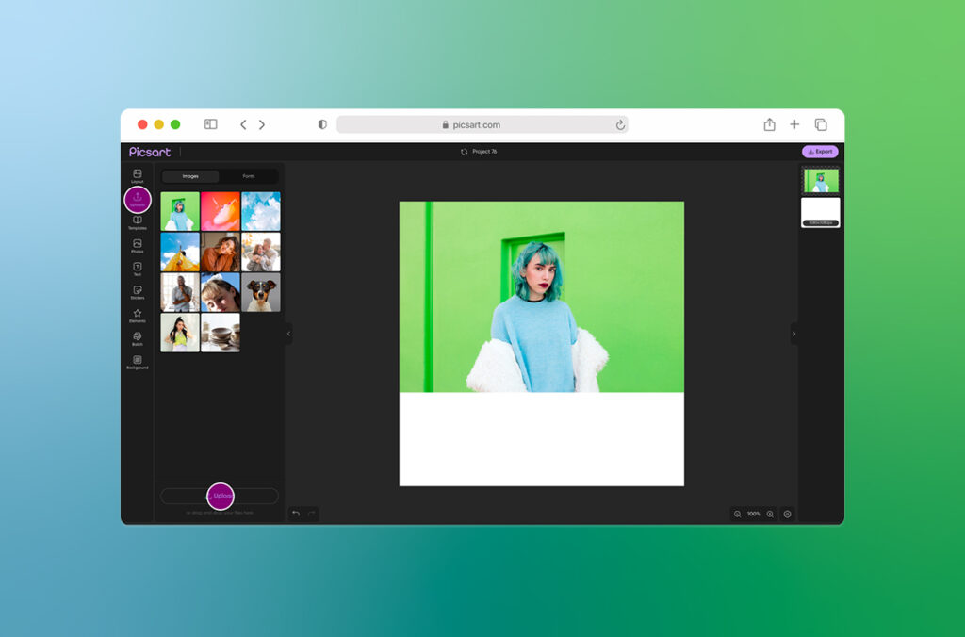
Task: Click the picsart.com address bar
Action: coord(482,124)
